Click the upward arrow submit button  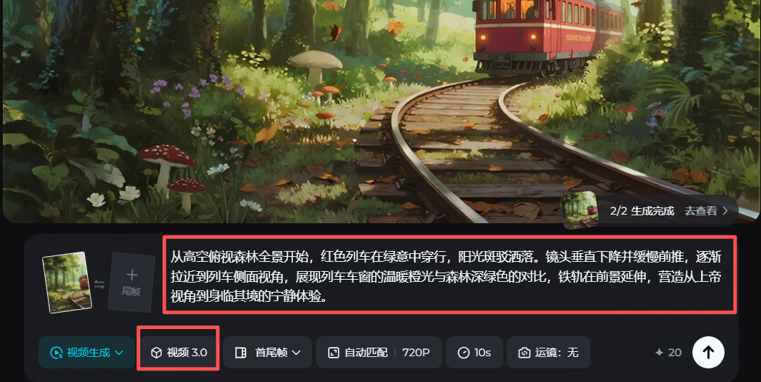click(708, 353)
